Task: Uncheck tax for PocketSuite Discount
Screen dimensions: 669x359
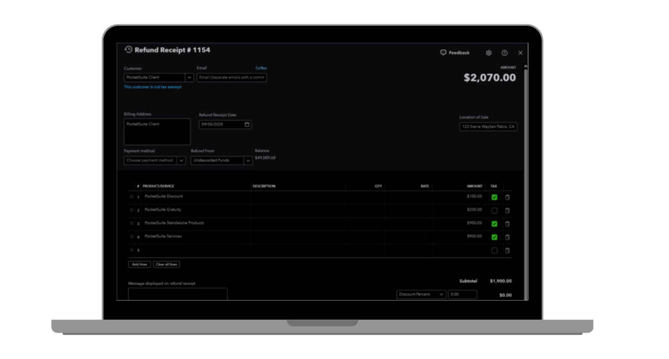Action: [x=494, y=197]
